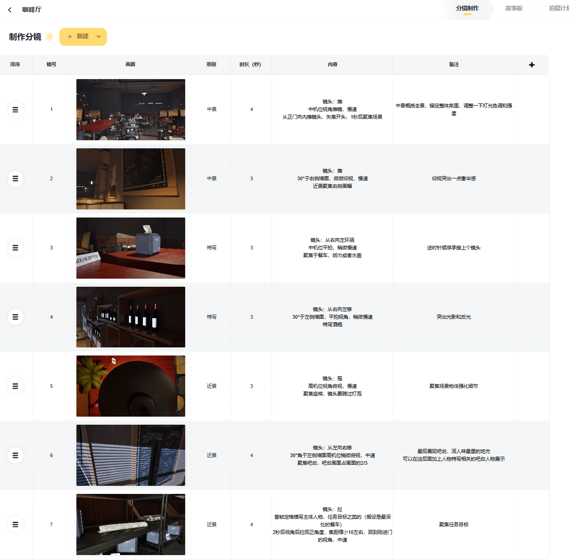Edit the note 最后展现吧台，活人味最重的地方
Screen dimensions: 569x560
coord(454,455)
